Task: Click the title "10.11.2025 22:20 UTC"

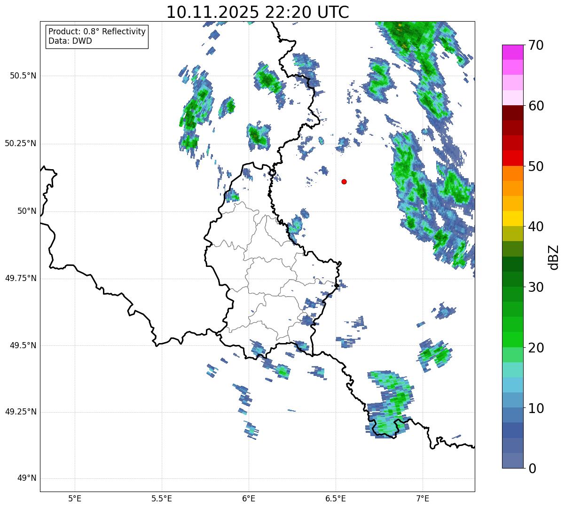Action: coord(258,12)
